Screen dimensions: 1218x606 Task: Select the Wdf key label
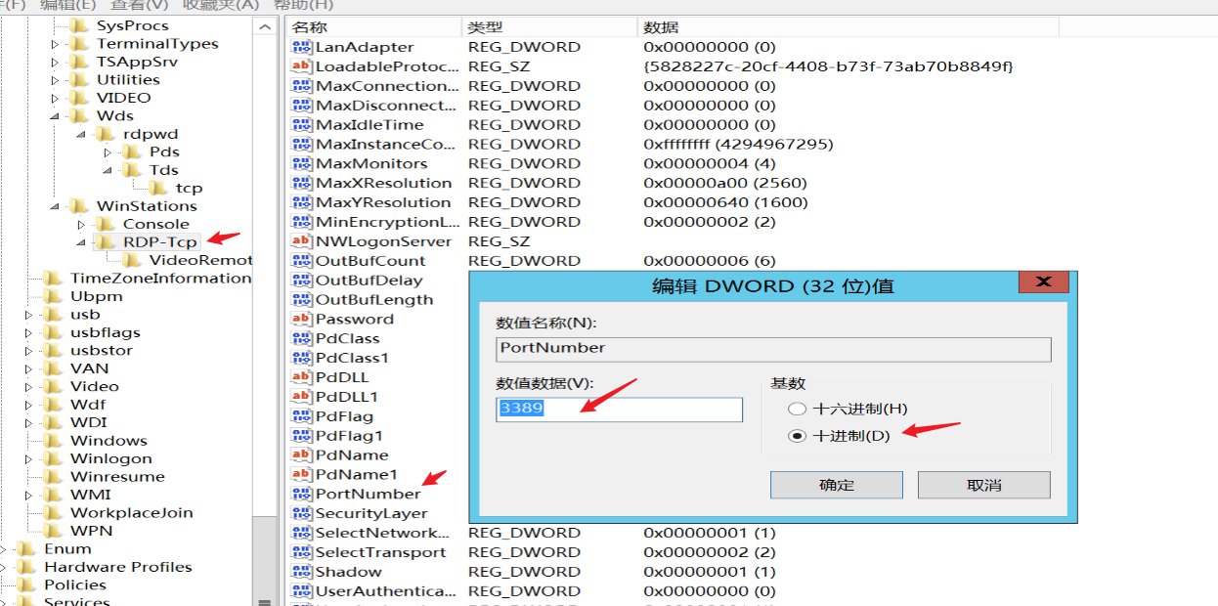tap(88, 405)
